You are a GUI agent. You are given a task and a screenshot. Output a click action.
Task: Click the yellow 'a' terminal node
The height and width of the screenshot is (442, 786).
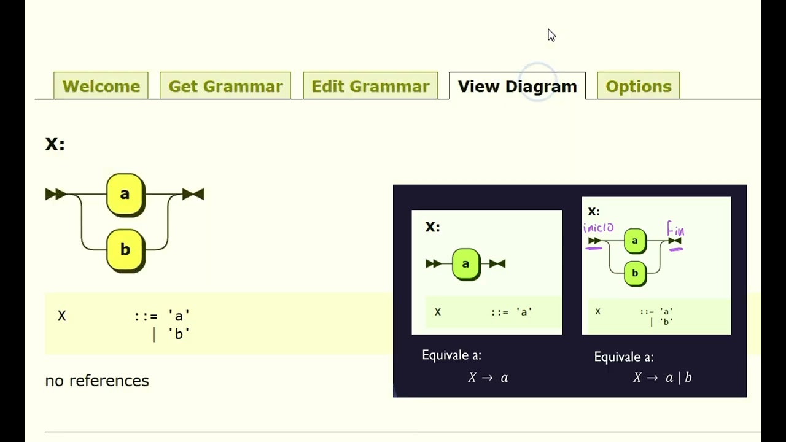[x=125, y=195]
